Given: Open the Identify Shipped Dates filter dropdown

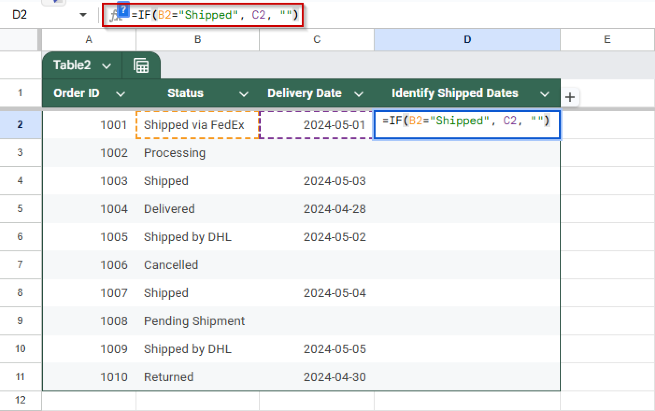Looking at the screenshot, I should click(x=545, y=93).
